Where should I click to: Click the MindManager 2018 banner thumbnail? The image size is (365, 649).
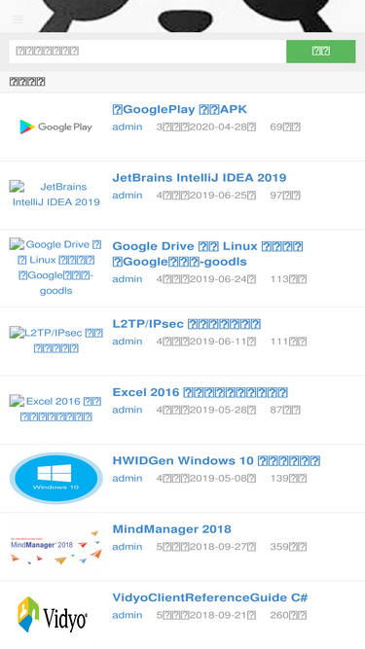[x=55, y=547]
